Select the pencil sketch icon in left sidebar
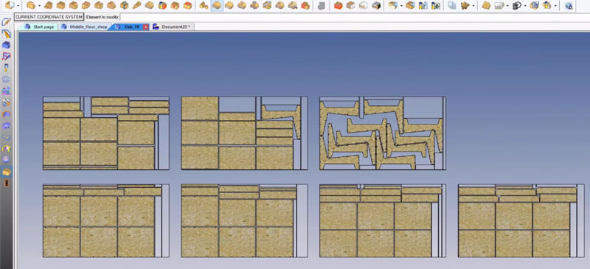 tap(6, 22)
